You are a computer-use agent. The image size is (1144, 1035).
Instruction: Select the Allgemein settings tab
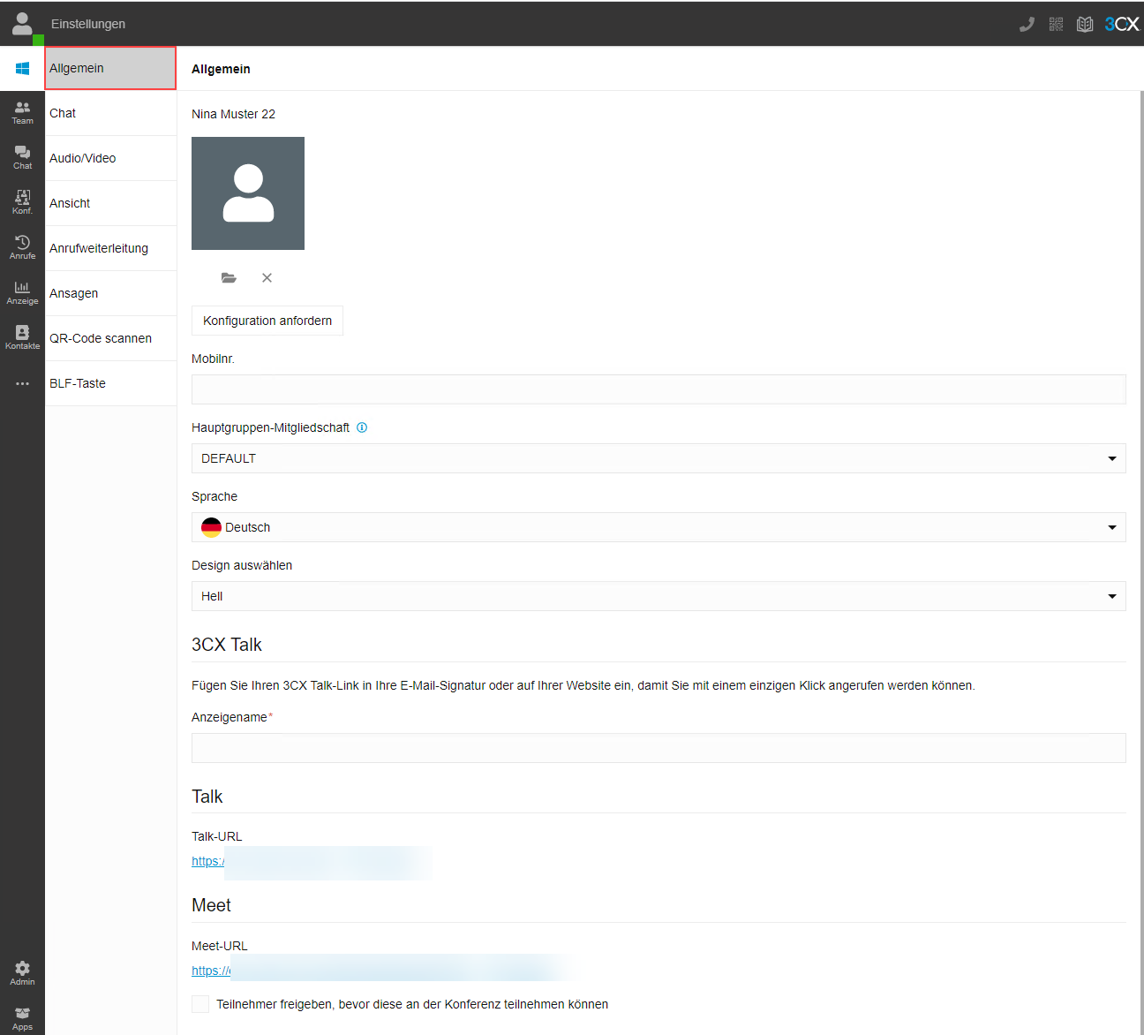[x=110, y=68]
